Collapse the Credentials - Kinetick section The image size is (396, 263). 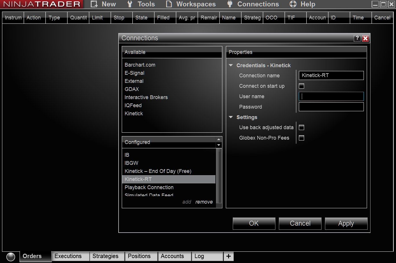[x=231, y=65]
